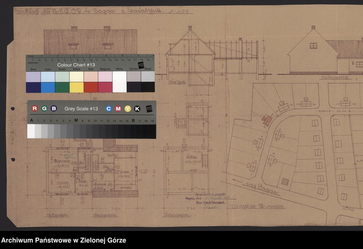Pick the darkest patch 19 on grey scale
The image size is (363, 249).
(152, 132)
